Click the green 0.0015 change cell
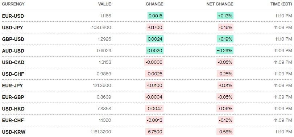Image resolution: width=294 pixels, height=137 pixels. pos(156,16)
